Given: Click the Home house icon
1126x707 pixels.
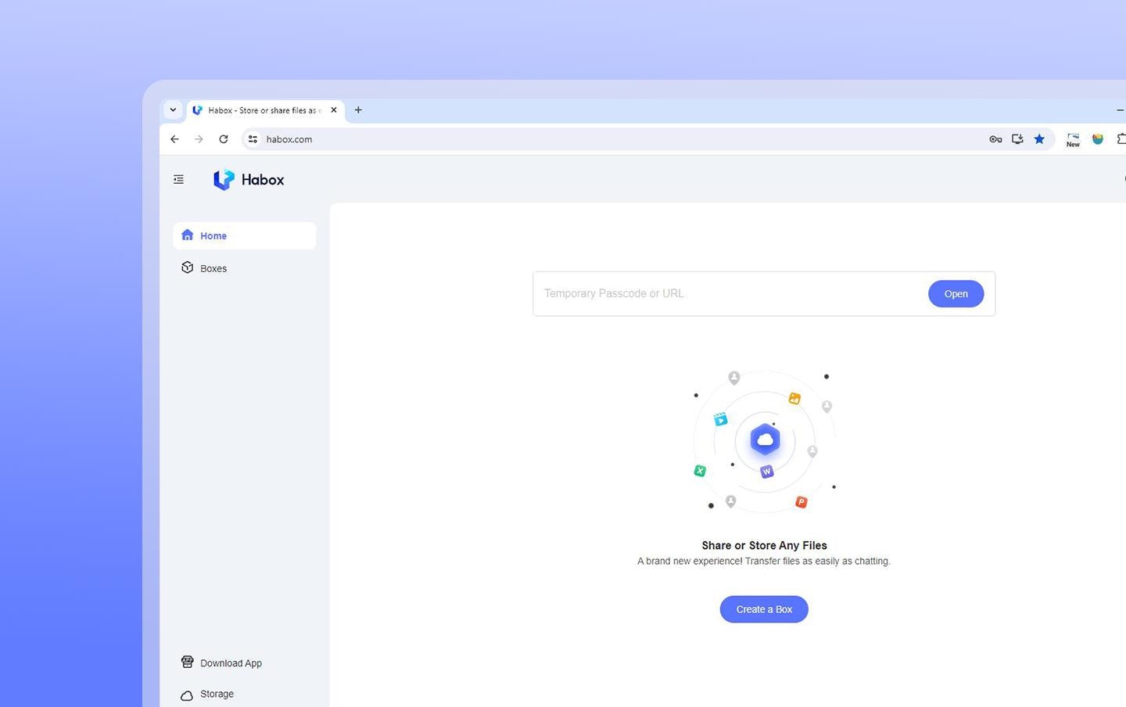Looking at the screenshot, I should coord(187,235).
